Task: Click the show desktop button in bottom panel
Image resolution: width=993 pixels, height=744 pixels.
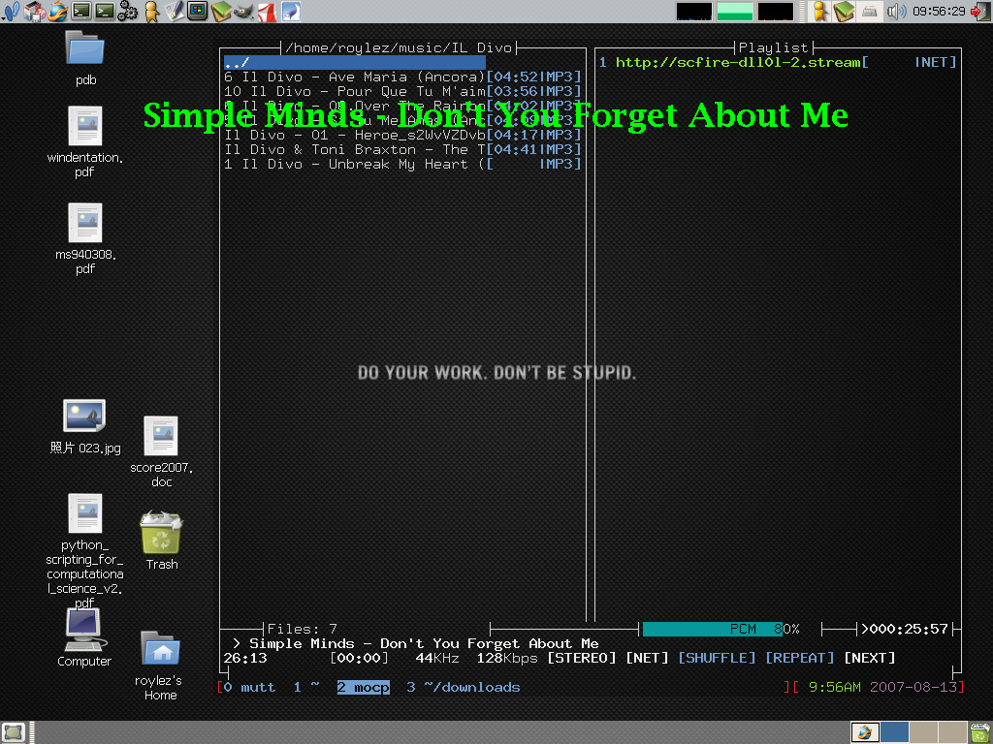Action: coord(13,732)
